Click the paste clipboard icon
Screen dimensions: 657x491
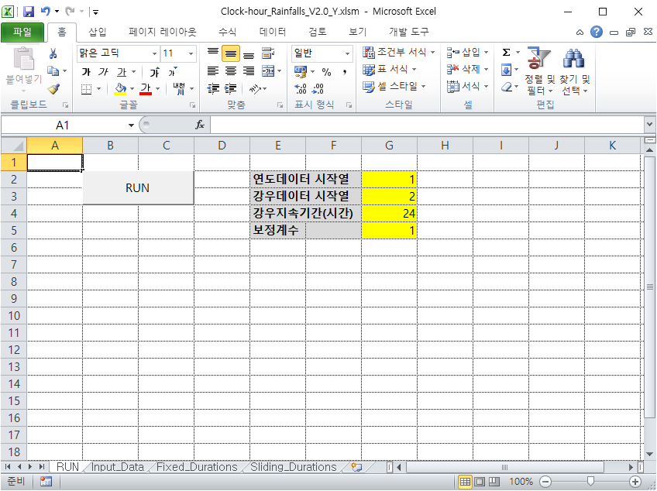tap(24, 58)
